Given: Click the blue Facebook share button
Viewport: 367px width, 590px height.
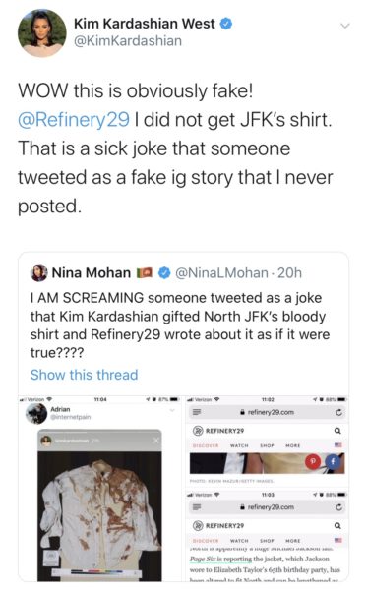Looking at the screenshot, I should coord(333,462).
